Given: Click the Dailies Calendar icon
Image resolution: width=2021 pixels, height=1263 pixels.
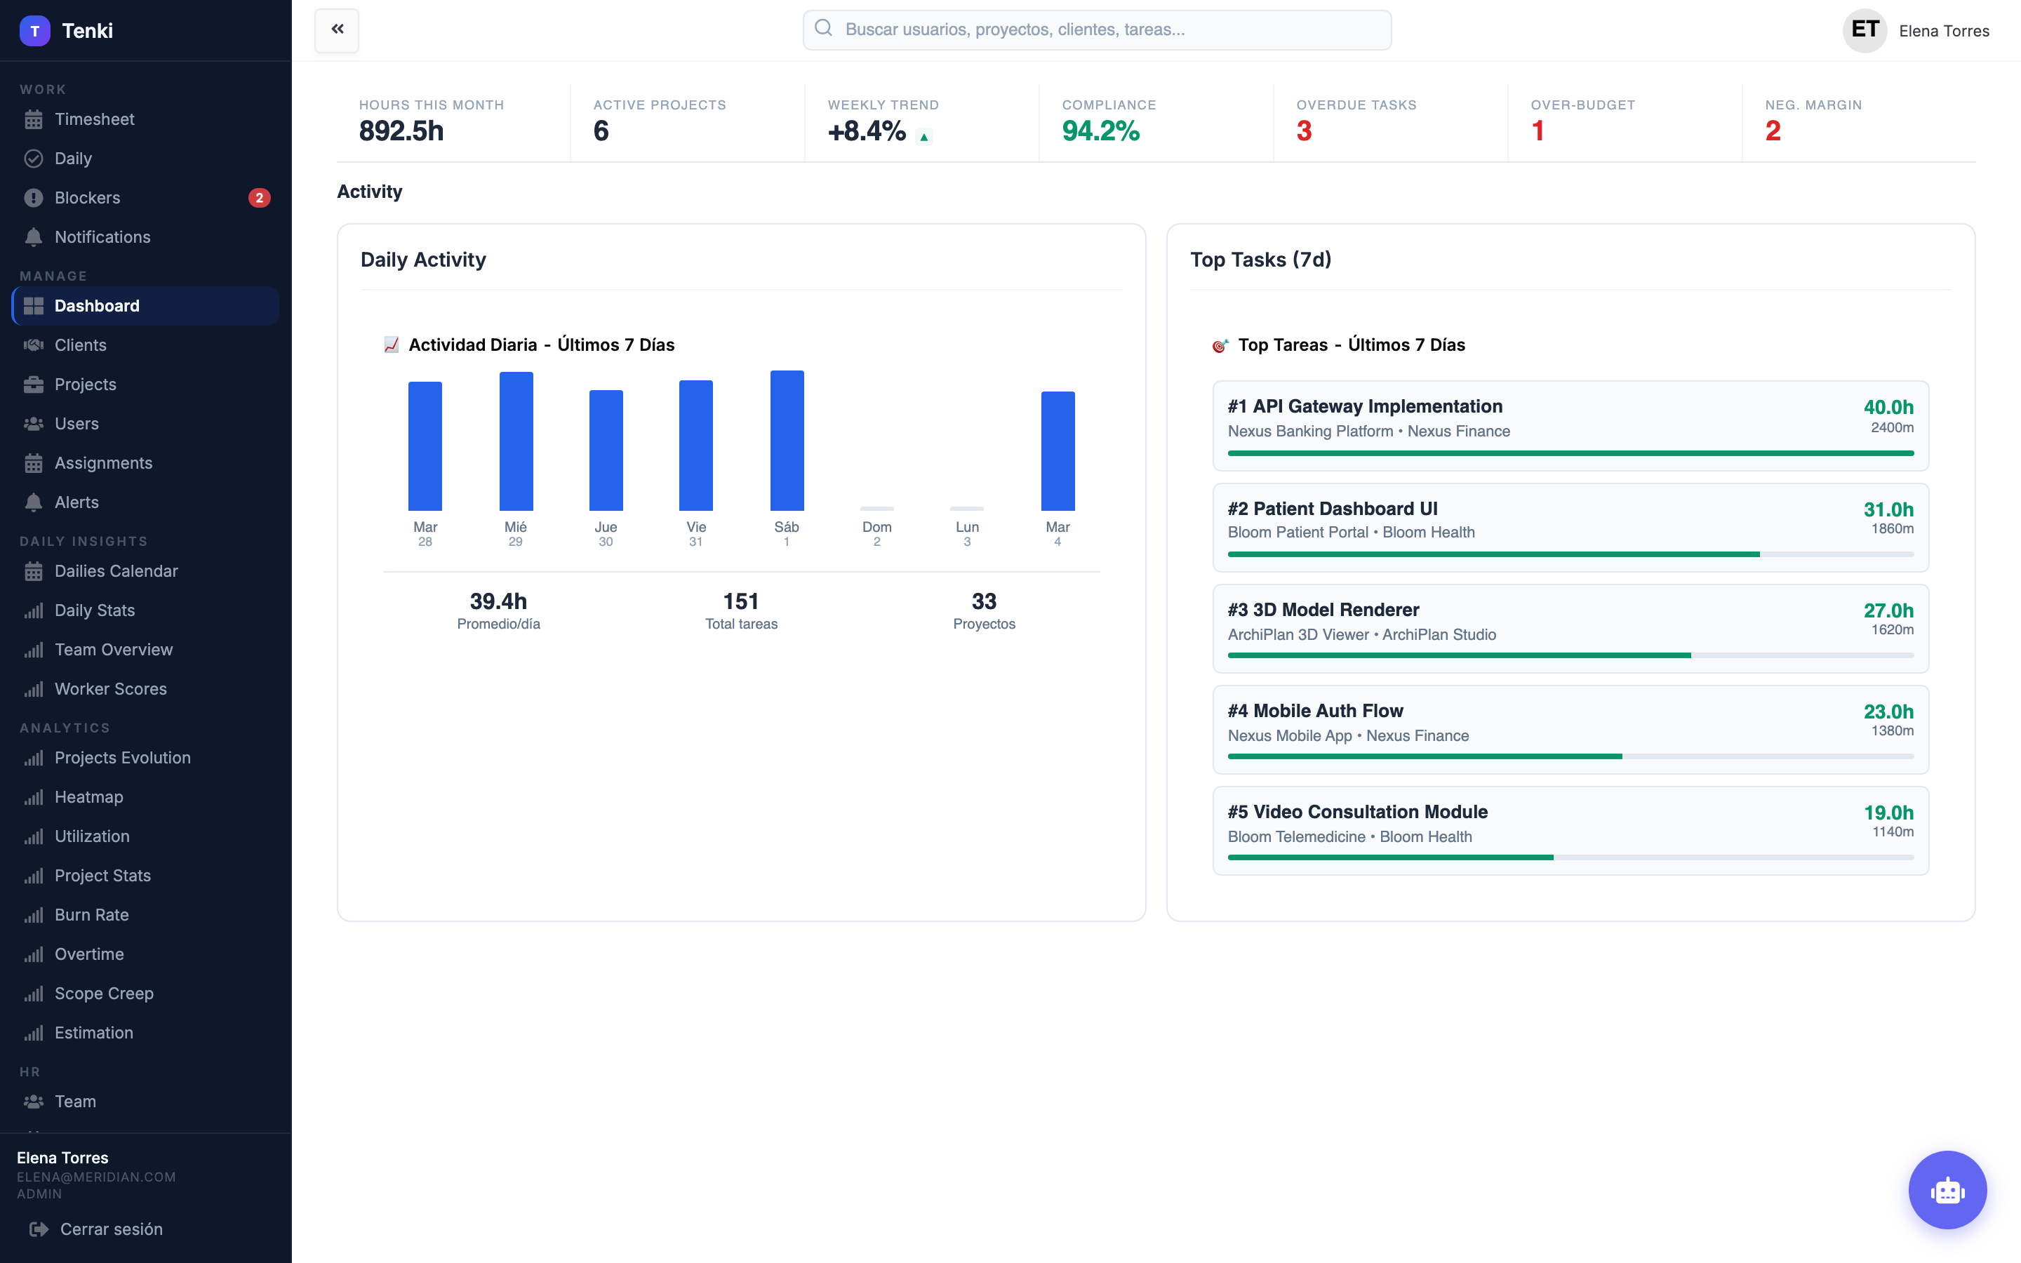Looking at the screenshot, I should (34, 571).
